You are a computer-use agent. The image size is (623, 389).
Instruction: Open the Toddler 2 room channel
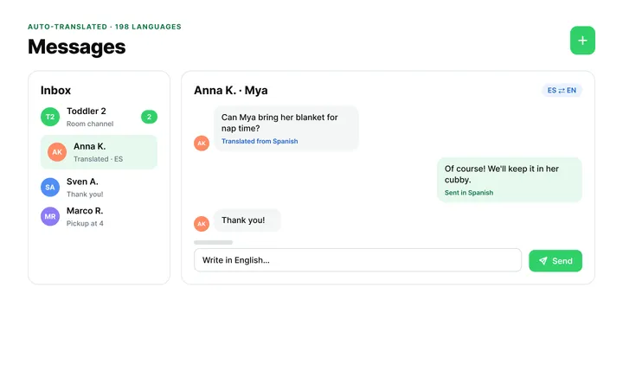coord(99,117)
